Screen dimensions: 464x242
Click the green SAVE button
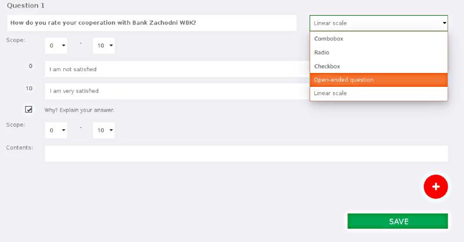(x=397, y=221)
